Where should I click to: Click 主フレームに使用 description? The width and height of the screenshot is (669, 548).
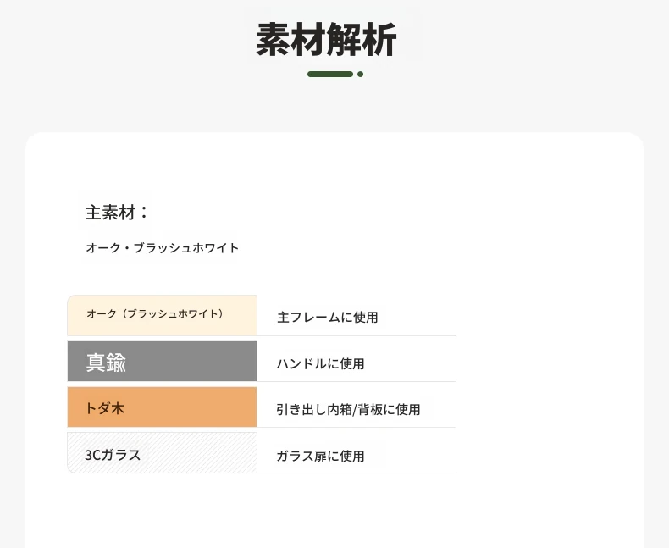pos(327,317)
